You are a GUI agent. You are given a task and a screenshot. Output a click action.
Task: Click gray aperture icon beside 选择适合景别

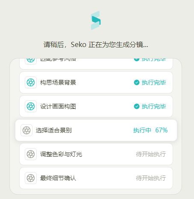(26, 130)
